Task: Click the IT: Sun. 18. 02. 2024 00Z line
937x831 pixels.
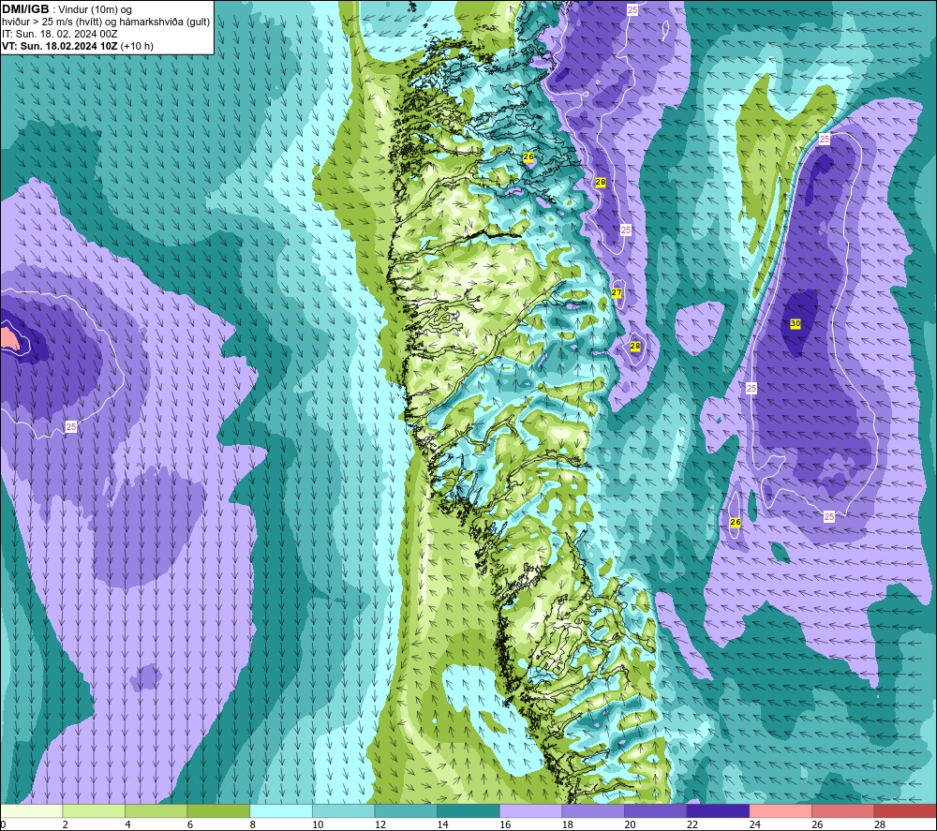Action: tap(60, 34)
